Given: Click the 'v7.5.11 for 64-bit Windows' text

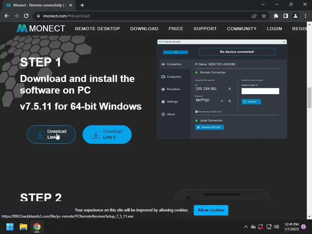Looking at the screenshot, I should tap(81, 106).
